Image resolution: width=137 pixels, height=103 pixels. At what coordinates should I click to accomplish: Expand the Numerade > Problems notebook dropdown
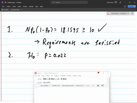pos(128,13)
